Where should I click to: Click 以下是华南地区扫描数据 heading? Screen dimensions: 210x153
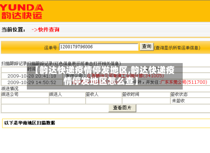[x=30, y=123]
